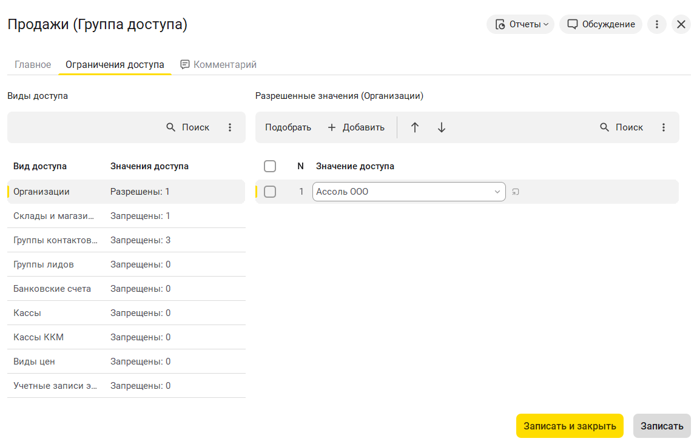This screenshot has width=697, height=444.
Task: Open the Комментарий tab
Action: click(x=218, y=64)
